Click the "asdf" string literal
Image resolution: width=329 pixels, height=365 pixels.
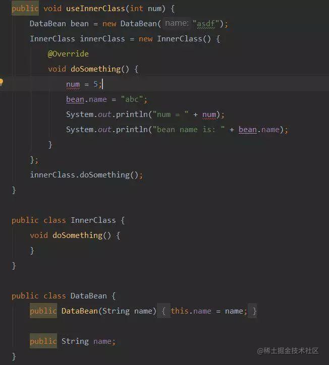click(206, 24)
